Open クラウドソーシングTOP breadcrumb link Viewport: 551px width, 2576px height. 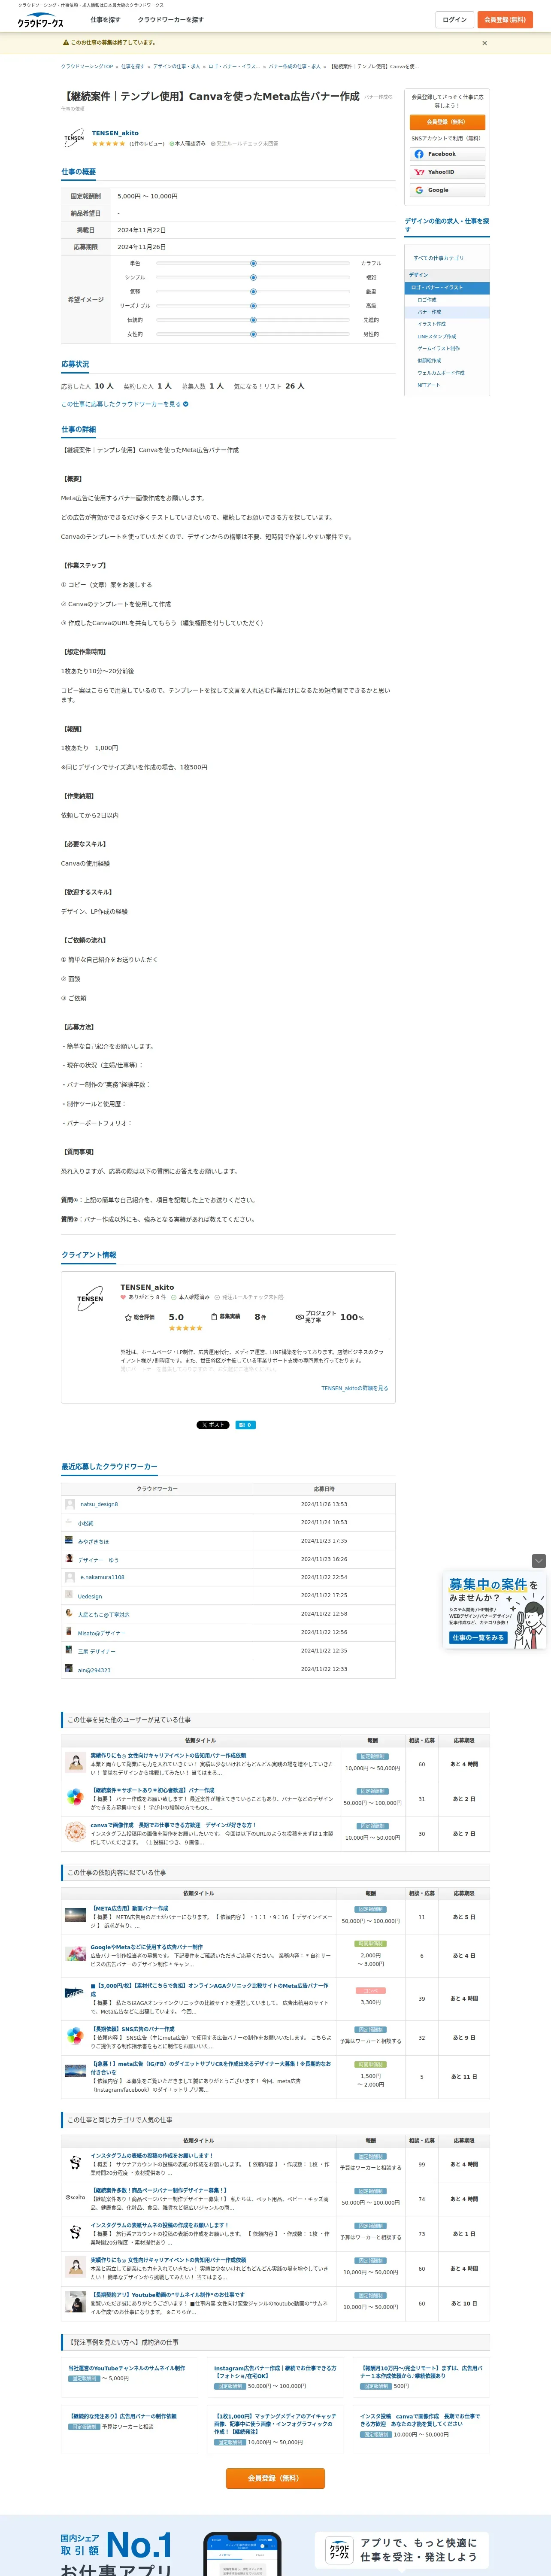point(87,67)
